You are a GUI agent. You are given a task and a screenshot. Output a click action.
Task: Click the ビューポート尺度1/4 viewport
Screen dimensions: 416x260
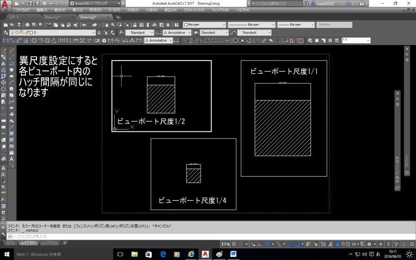tap(193, 174)
